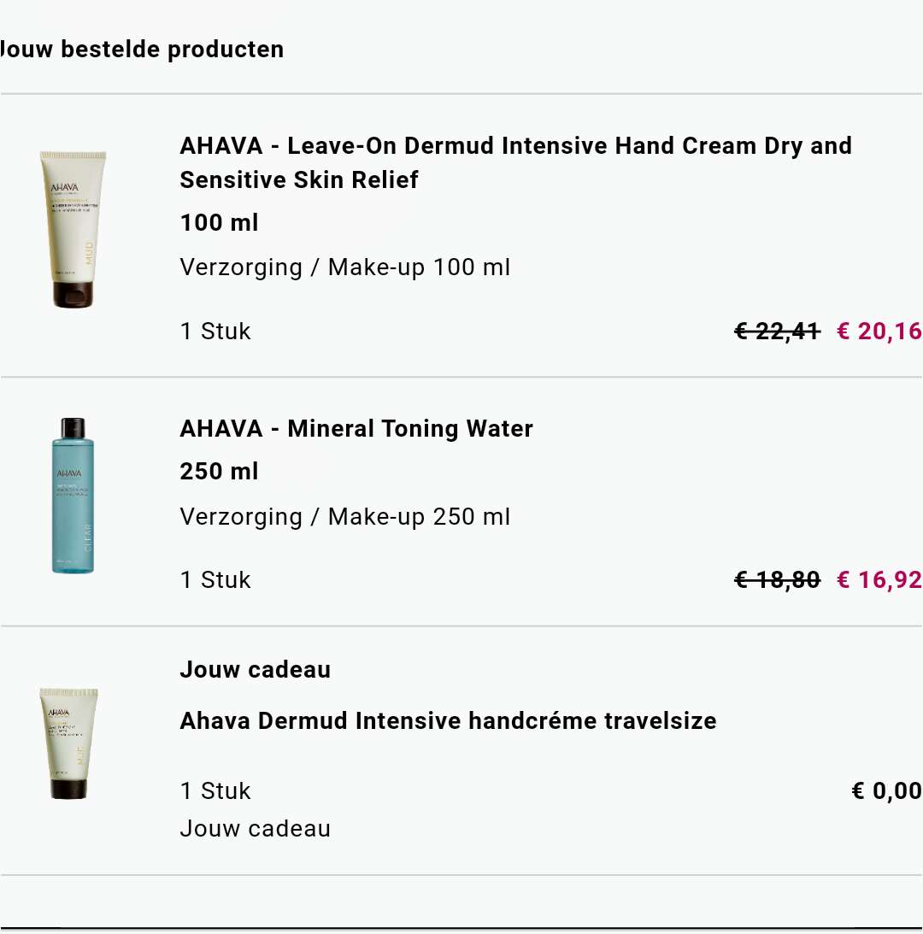Click 1 Stuk under Mineral Toning Water
This screenshot has height=934, width=923.
[215, 579]
